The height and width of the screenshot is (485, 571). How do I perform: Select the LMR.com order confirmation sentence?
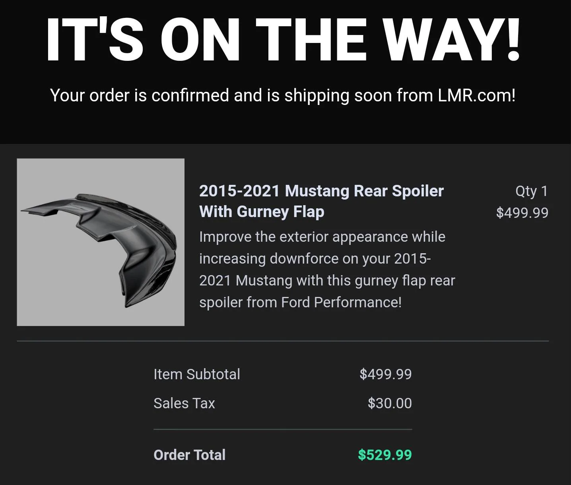pos(283,95)
